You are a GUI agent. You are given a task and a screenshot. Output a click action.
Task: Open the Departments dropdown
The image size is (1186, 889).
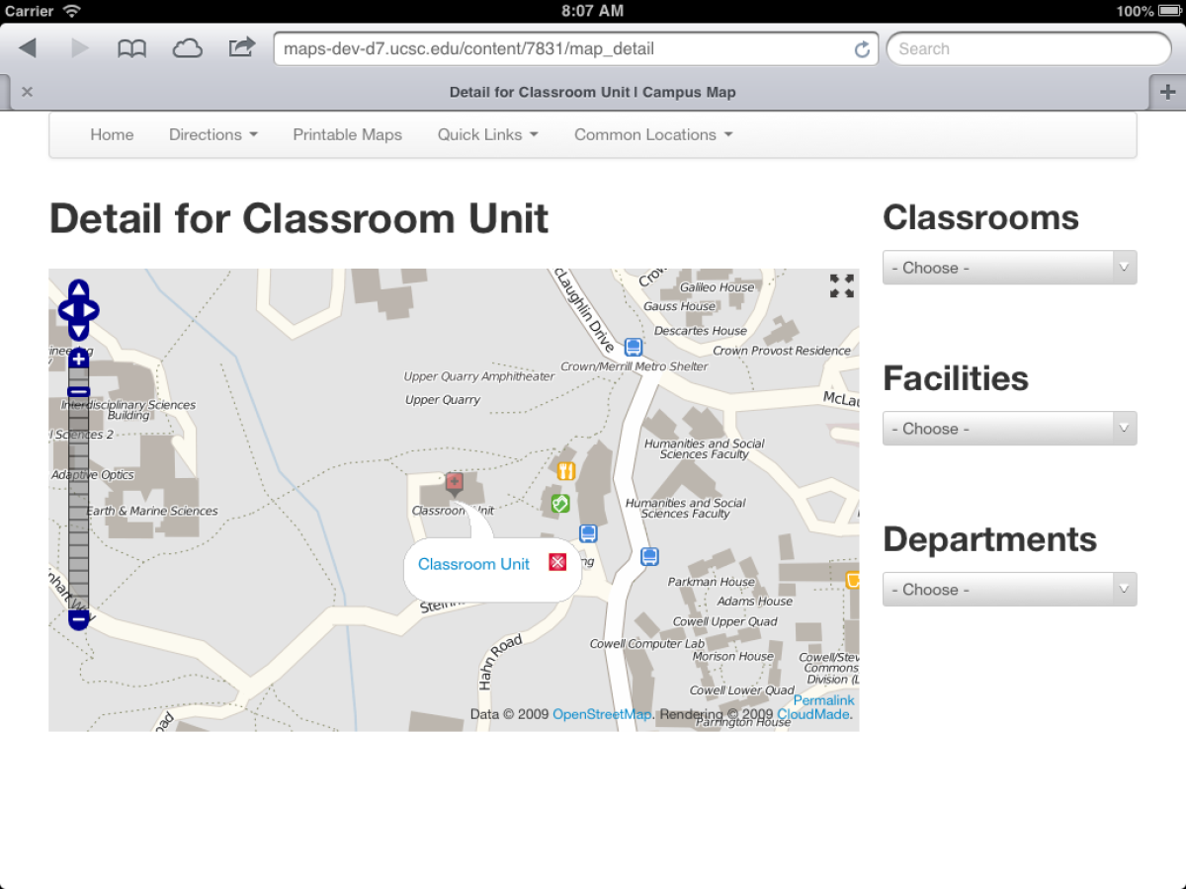pos(1009,590)
